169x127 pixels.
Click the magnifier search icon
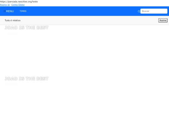(x=139, y=11)
